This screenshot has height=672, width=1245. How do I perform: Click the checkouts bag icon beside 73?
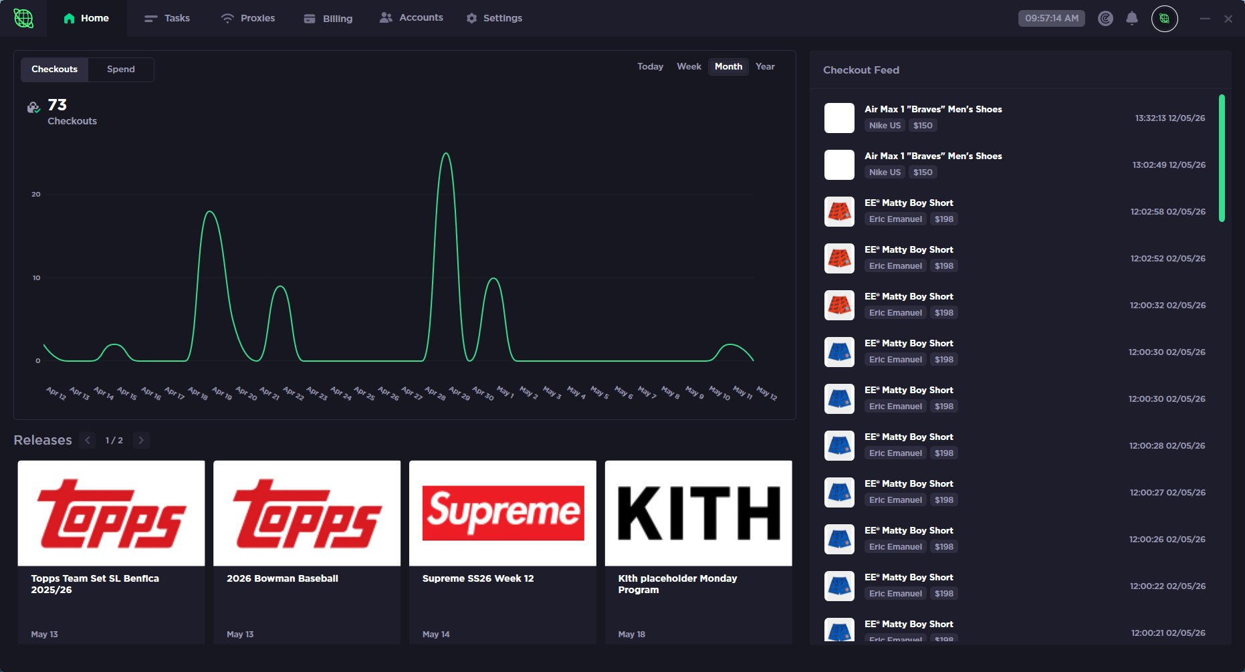pos(33,107)
